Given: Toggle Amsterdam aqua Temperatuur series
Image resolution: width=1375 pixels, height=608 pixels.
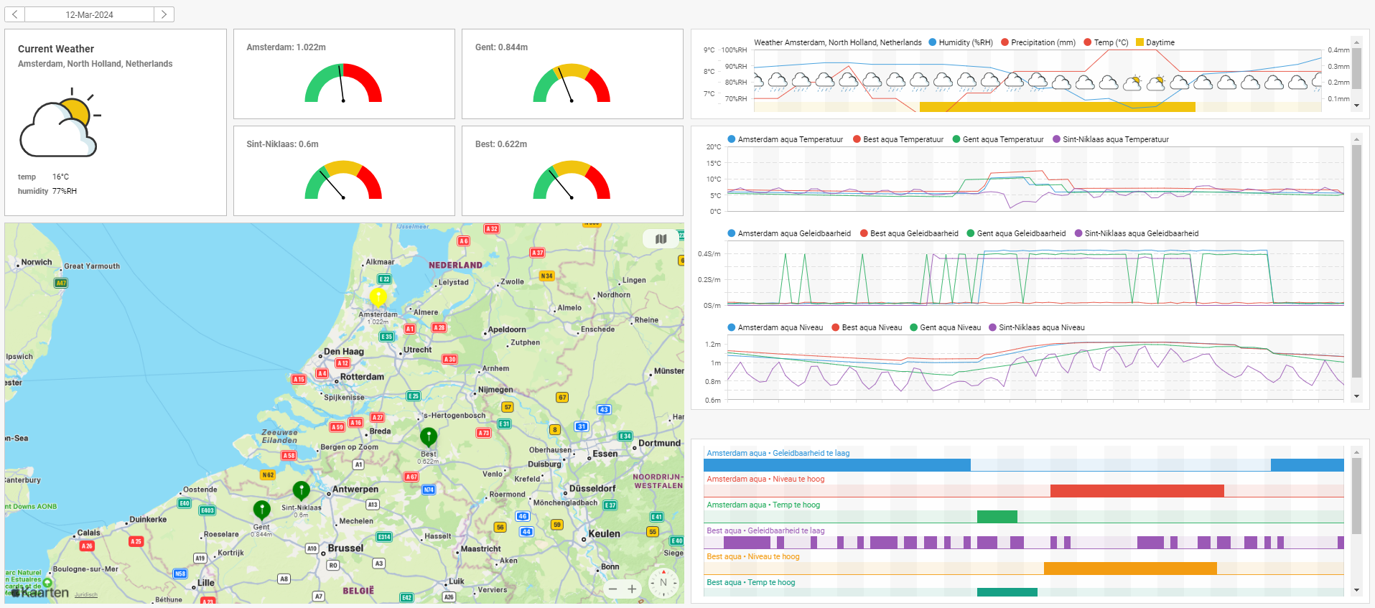Looking at the screenshot, I should click(786, 139).
